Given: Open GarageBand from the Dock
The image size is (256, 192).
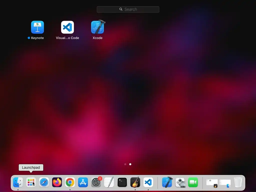Looking at the screenshot, I should (x=135, y=182).
